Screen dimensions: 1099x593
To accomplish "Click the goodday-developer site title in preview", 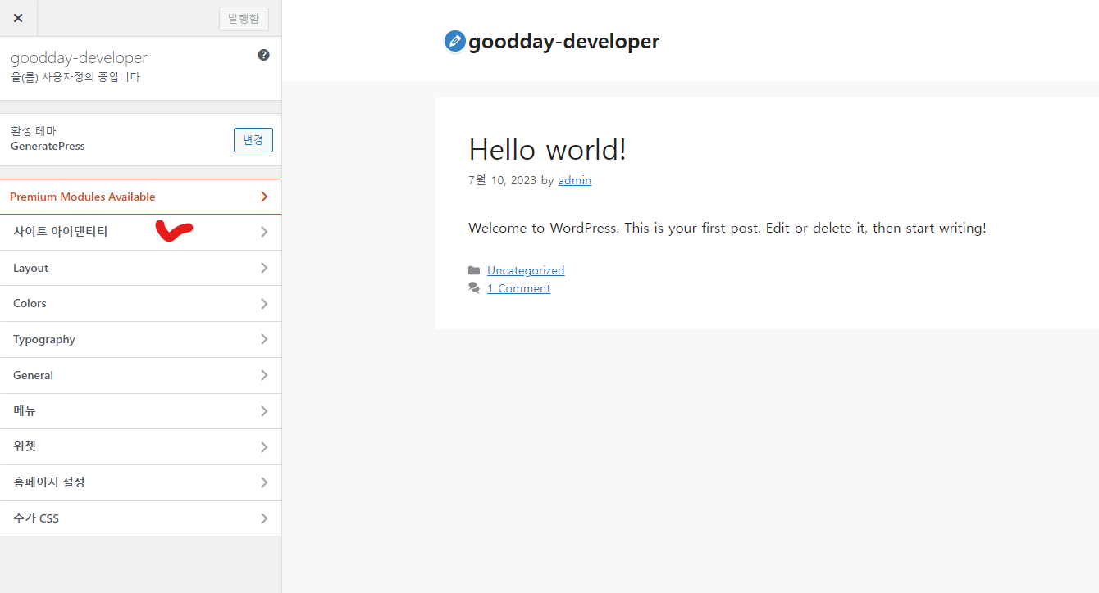I will (563, 42).
